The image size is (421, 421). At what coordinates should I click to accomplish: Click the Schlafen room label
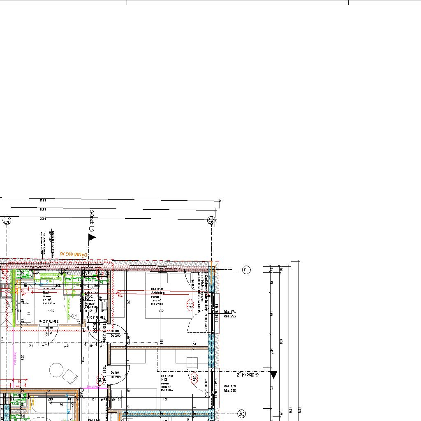click(158, 293)
